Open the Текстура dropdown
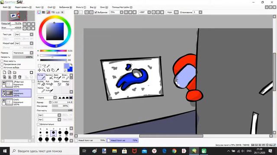277x155 pixels. pyautogui.click(x=23, y=34)
